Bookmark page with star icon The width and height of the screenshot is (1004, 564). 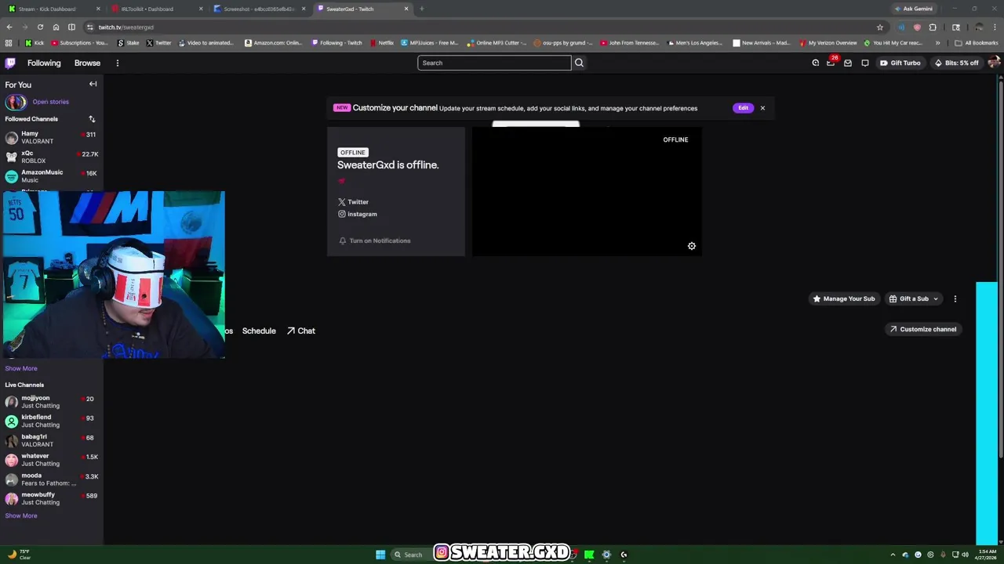click(x=880, y=27)
